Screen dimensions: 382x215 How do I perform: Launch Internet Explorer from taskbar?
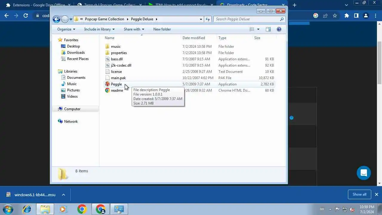[x=27, y=209]
